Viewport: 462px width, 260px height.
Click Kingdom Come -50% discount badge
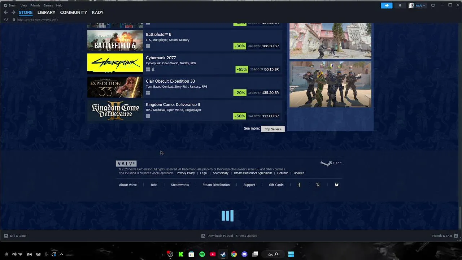[240, 116]
